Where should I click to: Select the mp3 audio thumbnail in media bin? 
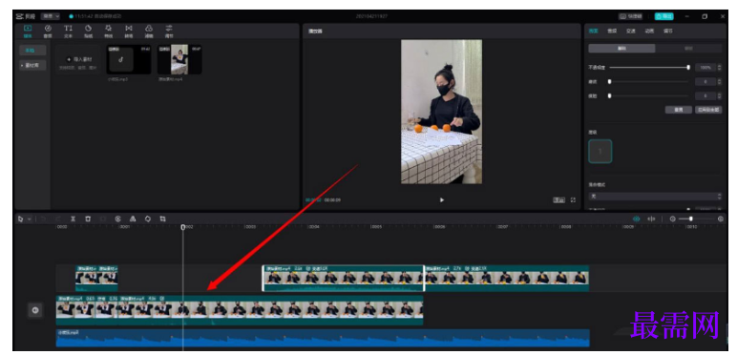point(129,59)
